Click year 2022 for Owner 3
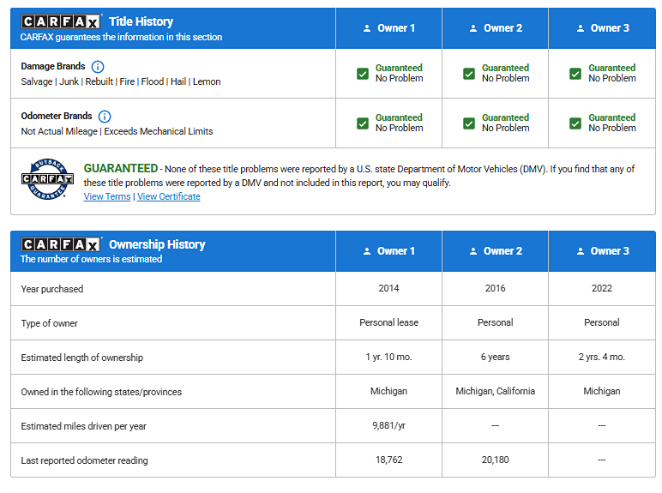 pos(602,288)
